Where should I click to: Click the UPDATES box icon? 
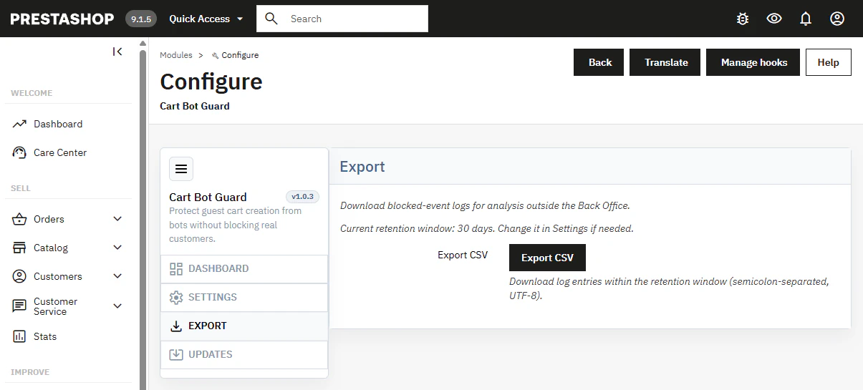176,355
